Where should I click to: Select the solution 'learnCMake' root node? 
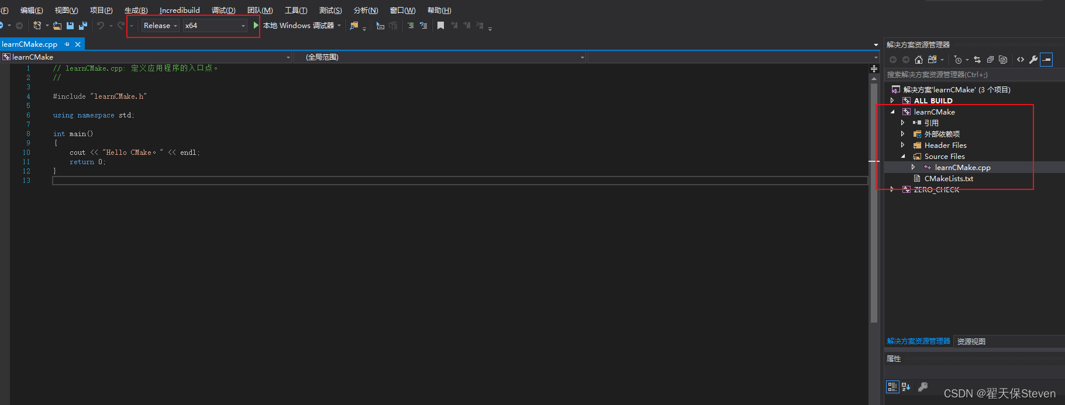point(957,90)
